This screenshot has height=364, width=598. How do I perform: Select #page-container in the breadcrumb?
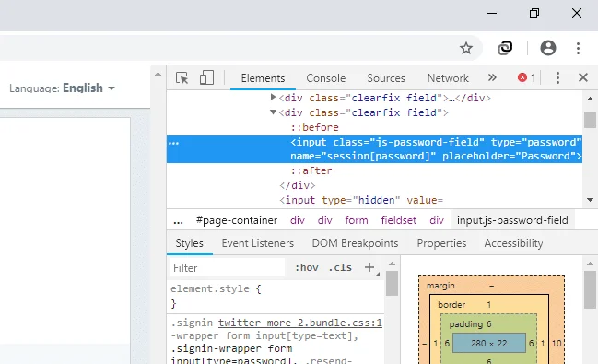point(237,220)
